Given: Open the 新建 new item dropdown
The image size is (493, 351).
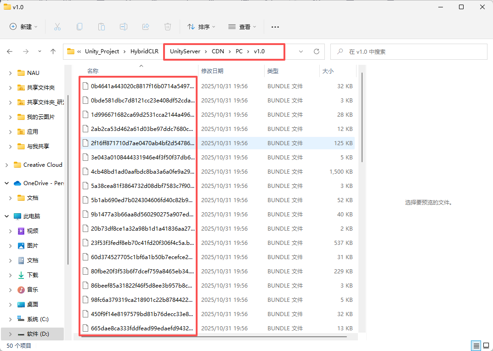Looking at the screenshot, I should pos(23,27).
